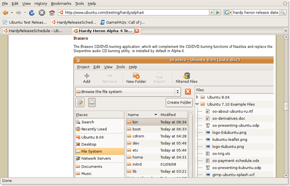This screenshot has width=290, height=186.
Task: Select Ubuntu 8.04 in Places list
Action: 100,137
